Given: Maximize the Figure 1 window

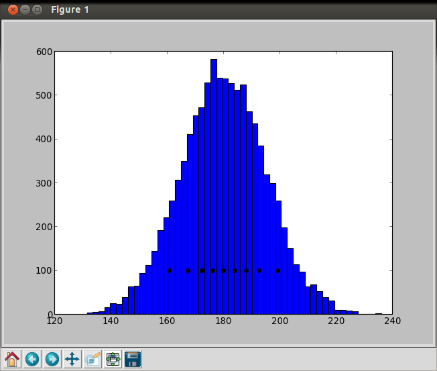Looking at the screenshot, I should pos(37,10).
